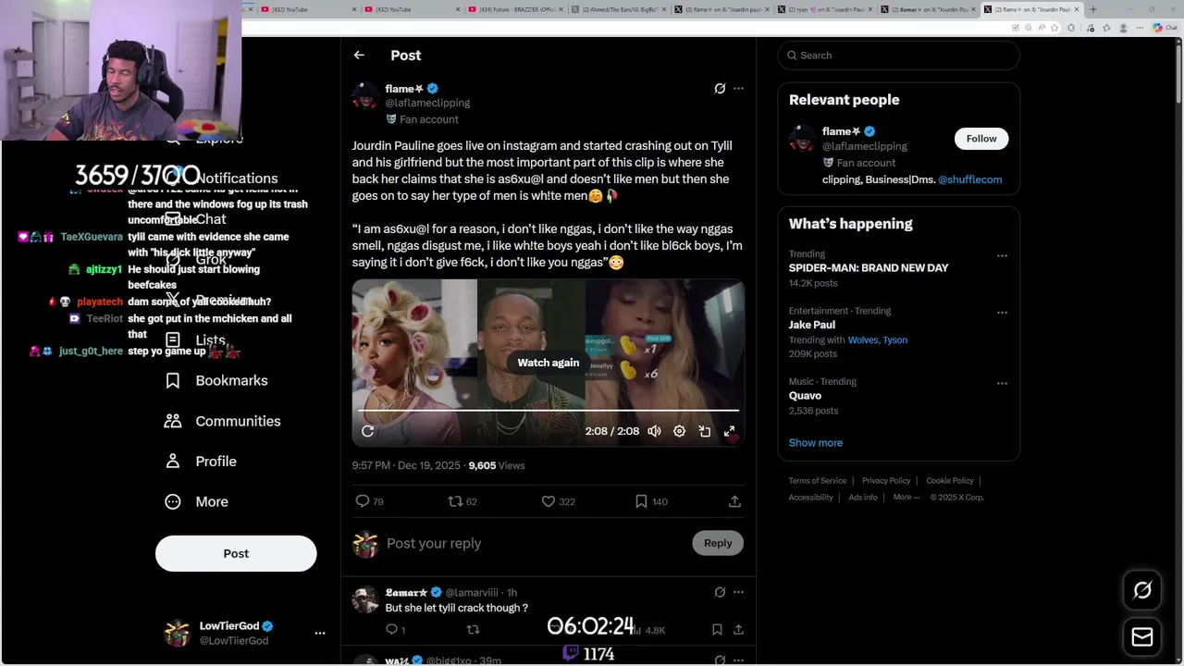Open the 9,605 Views count
This screenshot has width=1184, height=666.
[x=497, y=465]
